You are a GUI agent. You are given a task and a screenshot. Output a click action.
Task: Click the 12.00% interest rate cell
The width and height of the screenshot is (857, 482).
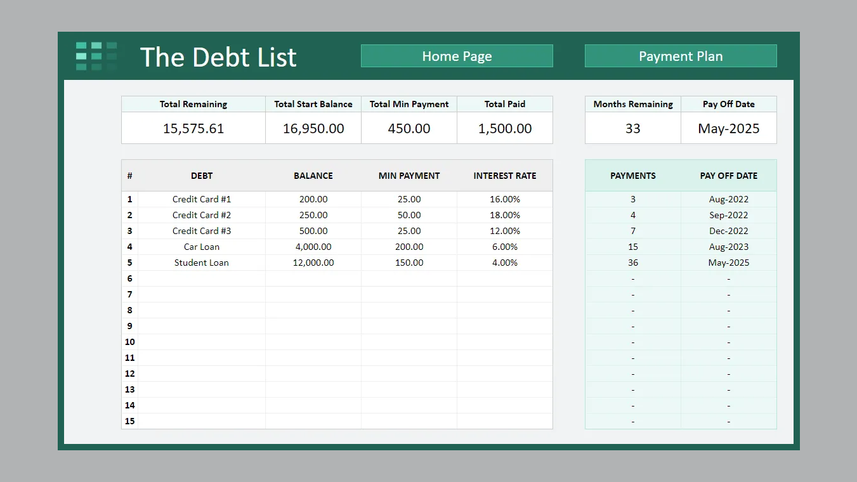click(x=505, y=231)
